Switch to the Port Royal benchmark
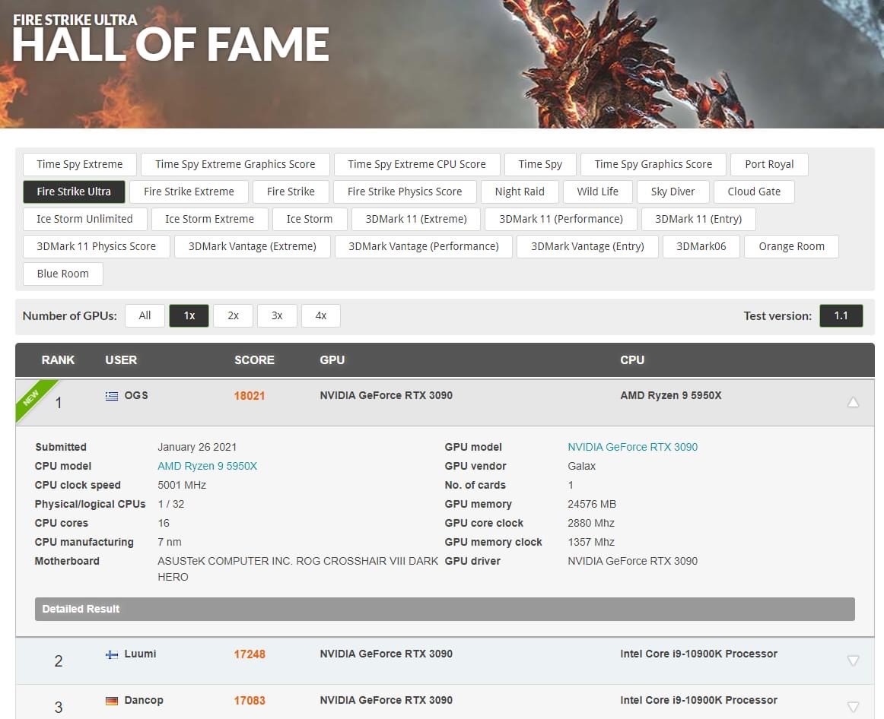884x719 pixels. (x=769, y=164)
